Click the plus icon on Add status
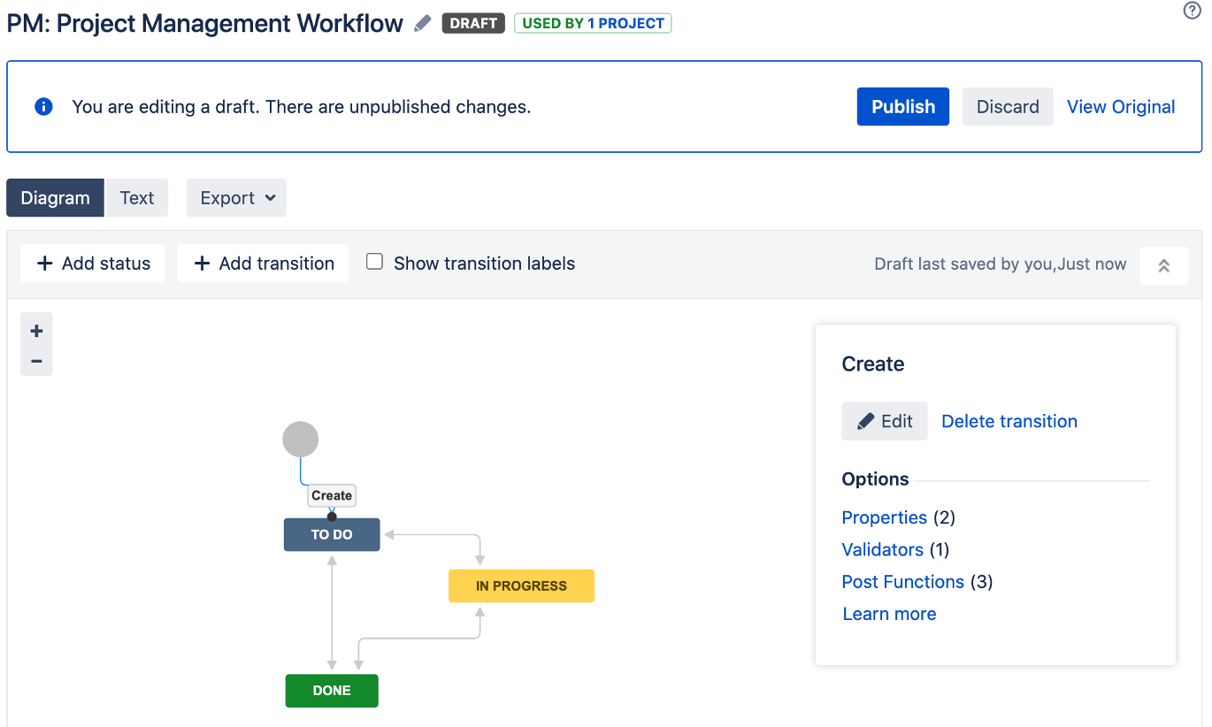1212x727 pixels. pyautogui.click(x=45, y=263)
